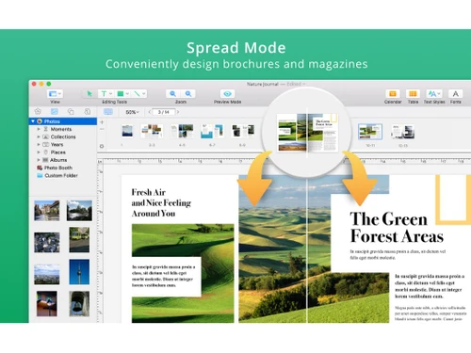471x353 pixels.
Task: Open the Line tool dropdown arrow
Action: coord(143,93)
